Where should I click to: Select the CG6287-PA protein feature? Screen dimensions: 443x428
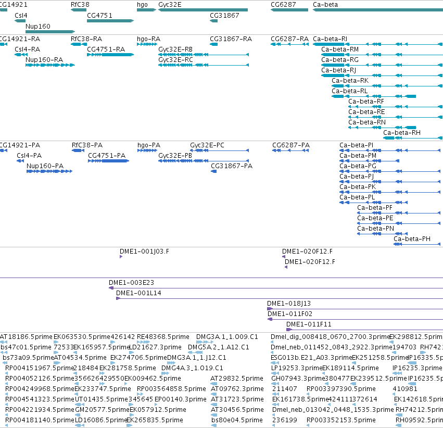[x=290, y=150]
